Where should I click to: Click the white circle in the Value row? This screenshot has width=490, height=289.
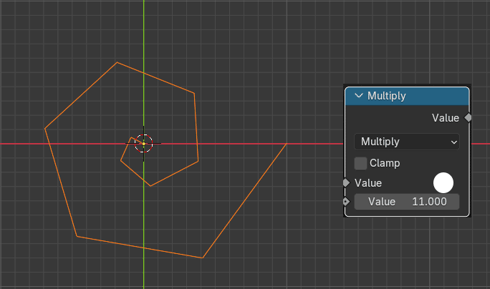[x=443, y=183]
